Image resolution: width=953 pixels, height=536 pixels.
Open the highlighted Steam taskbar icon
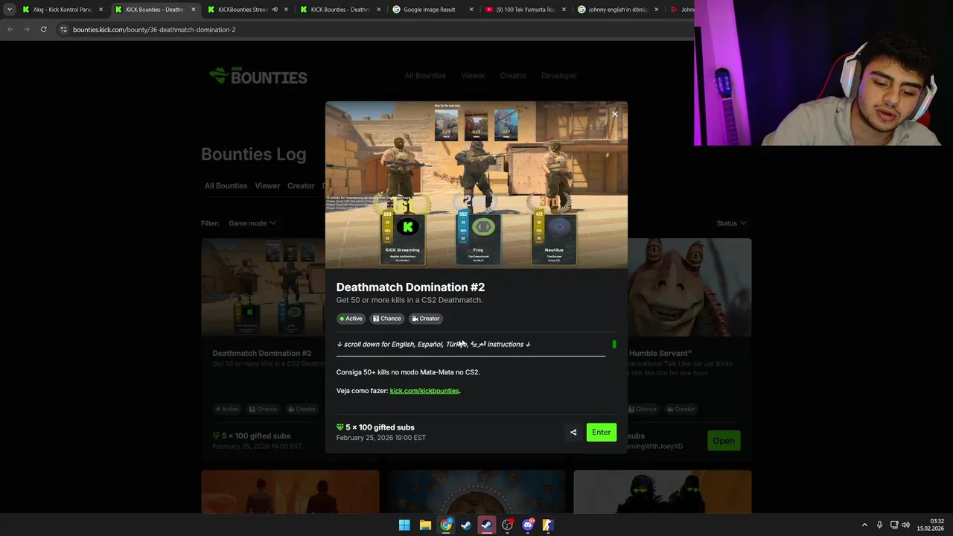click(487, 525)
